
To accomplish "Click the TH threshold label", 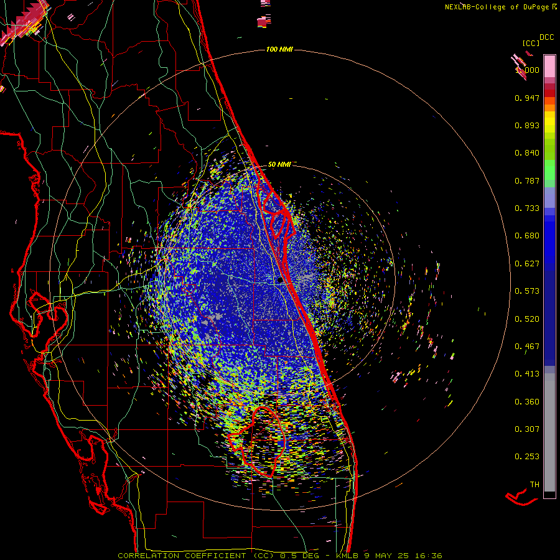I will tap(534, 485).
